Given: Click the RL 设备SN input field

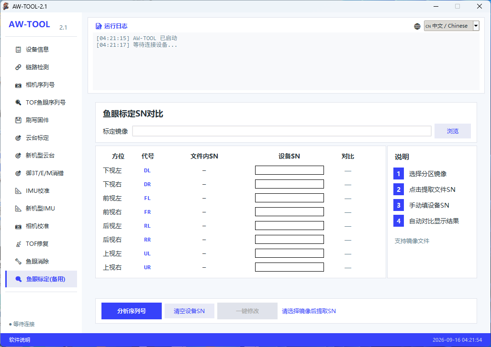Looking at the screenshot, I should click(290, 225).
